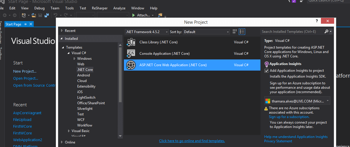Expand the Windows tree node
350x147 pixels.
74,59
